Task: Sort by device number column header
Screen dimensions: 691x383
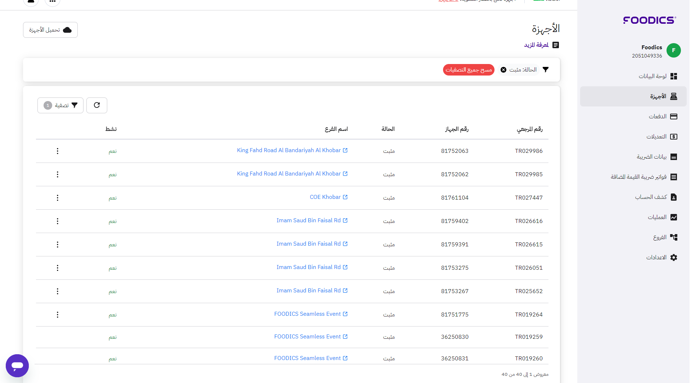Action: (456, 129)
